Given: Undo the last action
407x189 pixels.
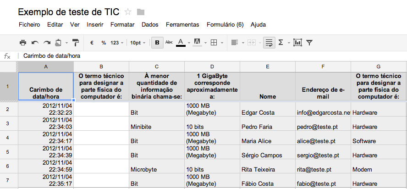Looking at the screenshot, I should click(x=35, y=43).
